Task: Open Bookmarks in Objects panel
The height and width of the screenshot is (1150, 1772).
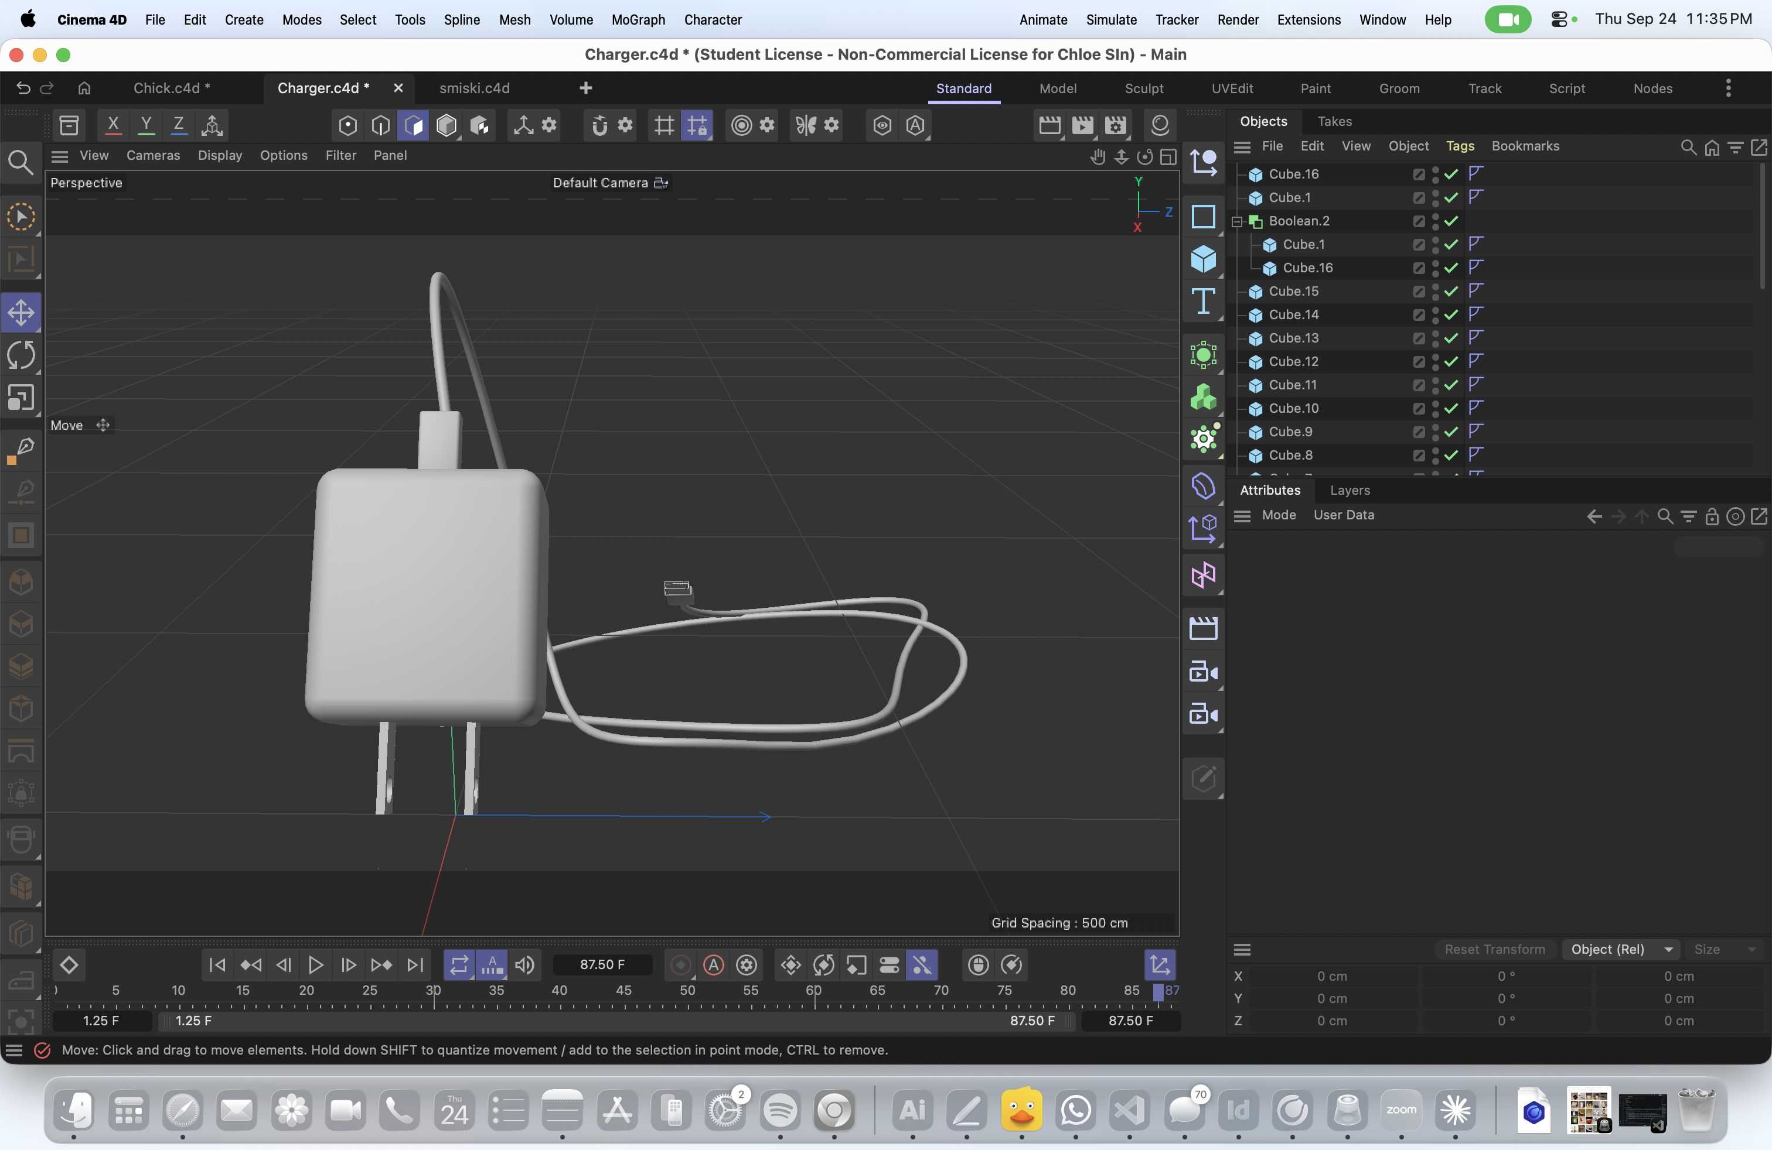Action: (x=1525, y=146)
